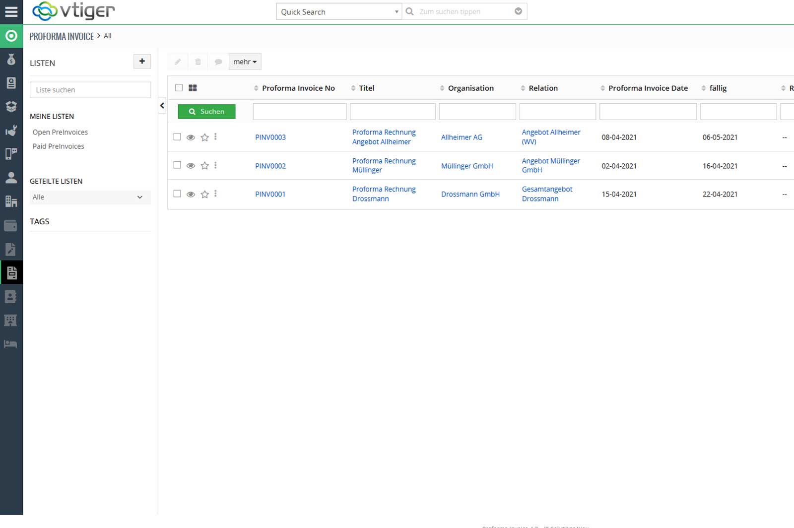Check the checkbox next to PINV0003
This screenshot has height=528, width=794.
(x=177, y=137)
